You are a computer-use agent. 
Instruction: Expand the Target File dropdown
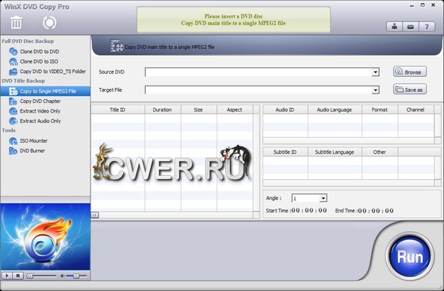pos(376,90)
